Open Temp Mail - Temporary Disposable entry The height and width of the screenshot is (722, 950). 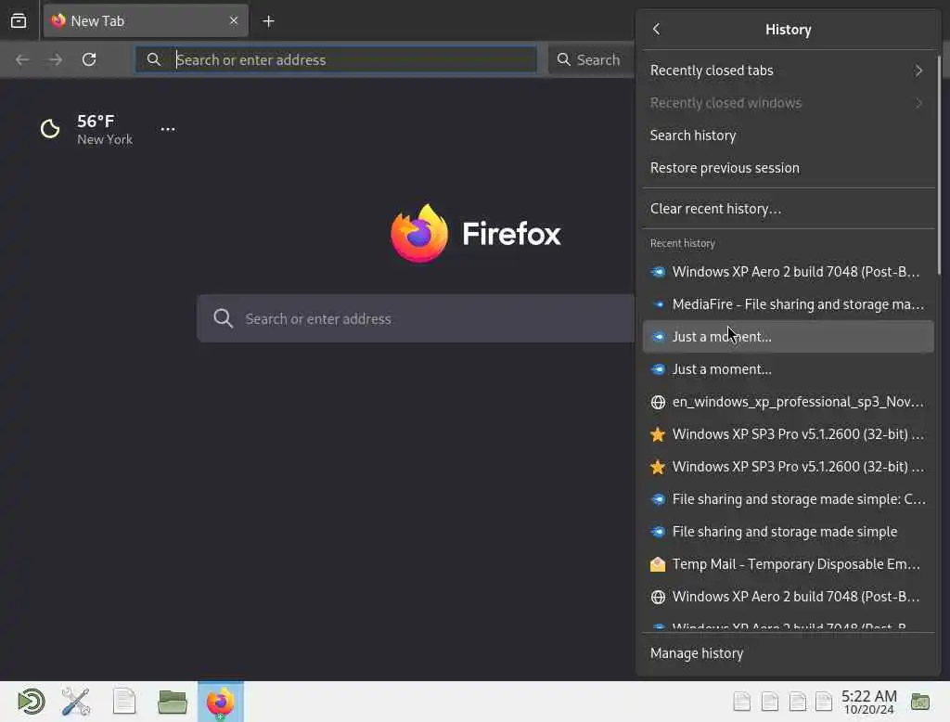point(788,564)
